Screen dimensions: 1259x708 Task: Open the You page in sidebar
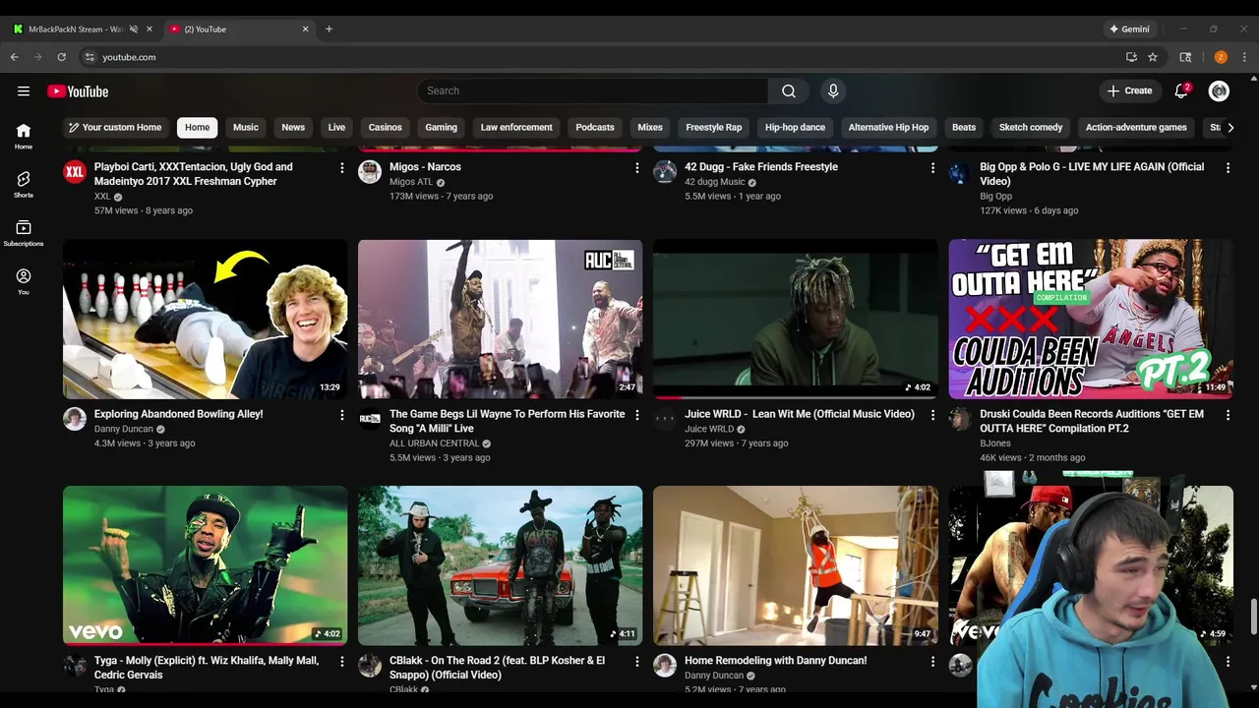(x=24, y=281)
